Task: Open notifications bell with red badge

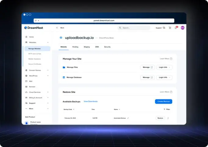Action: 176,28
